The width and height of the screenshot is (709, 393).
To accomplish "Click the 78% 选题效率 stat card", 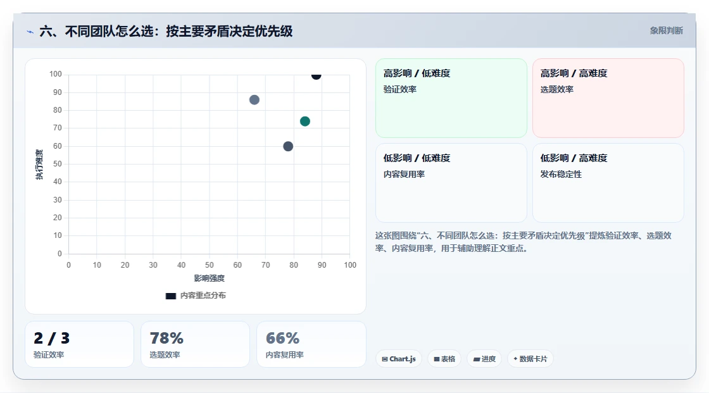I will 196,344.
